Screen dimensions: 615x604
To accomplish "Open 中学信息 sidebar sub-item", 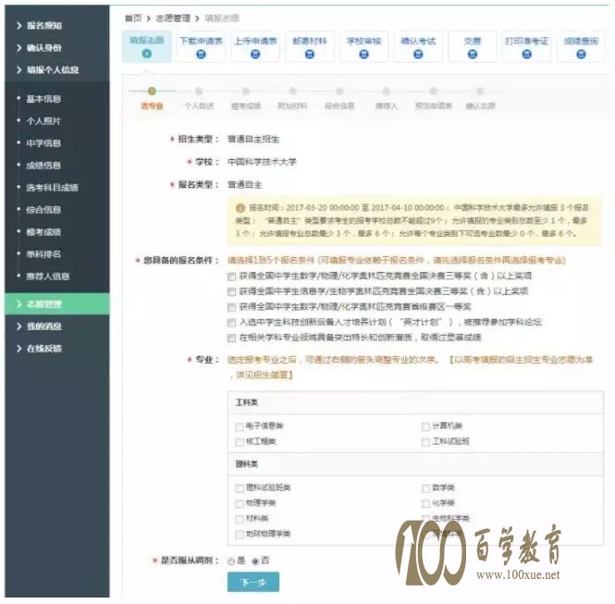I will 43,143.
